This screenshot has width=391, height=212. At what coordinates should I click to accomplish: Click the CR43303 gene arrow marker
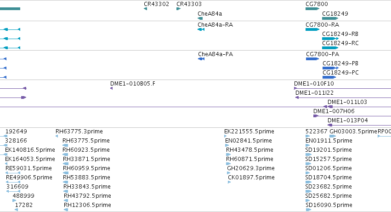pyautogui.click(x=179, y=9)
